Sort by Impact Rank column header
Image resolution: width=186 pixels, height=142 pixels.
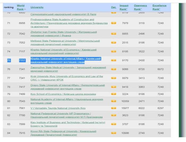(124, 7)
